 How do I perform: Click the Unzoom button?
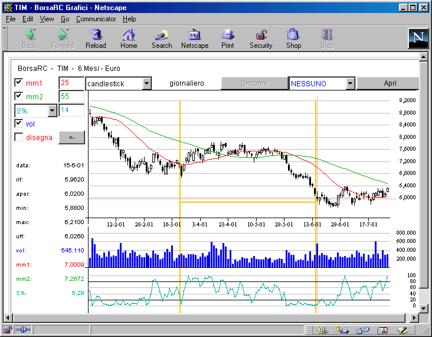click(254, 83)
